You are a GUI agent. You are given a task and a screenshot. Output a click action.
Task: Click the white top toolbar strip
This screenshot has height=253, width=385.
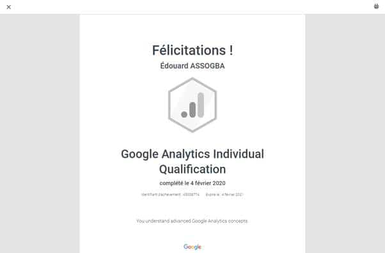point(192,7)
